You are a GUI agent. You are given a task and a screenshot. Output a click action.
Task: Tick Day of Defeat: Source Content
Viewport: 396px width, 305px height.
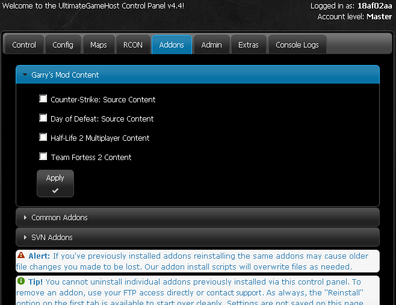tap(43, 118)
